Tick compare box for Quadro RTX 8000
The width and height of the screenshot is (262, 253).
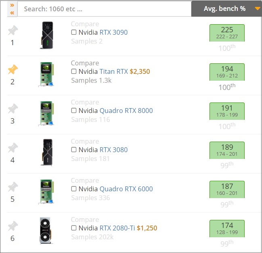[74, 111]
